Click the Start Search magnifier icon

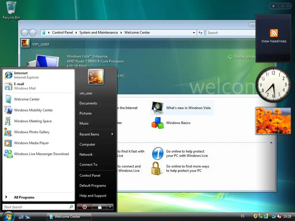tap(71, 207)
